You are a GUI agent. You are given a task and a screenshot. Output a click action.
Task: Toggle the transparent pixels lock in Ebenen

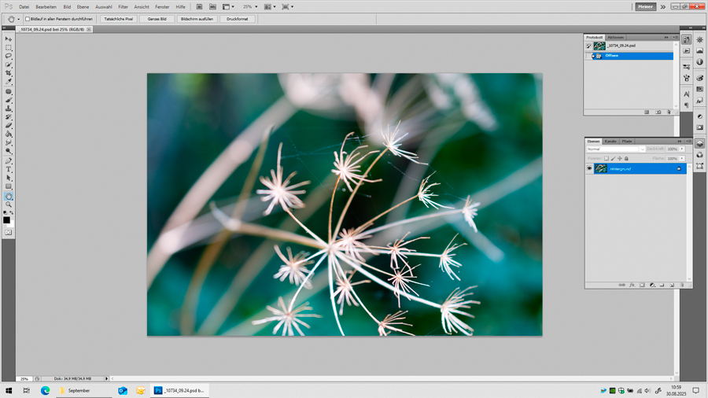click(x=607, y=158)
